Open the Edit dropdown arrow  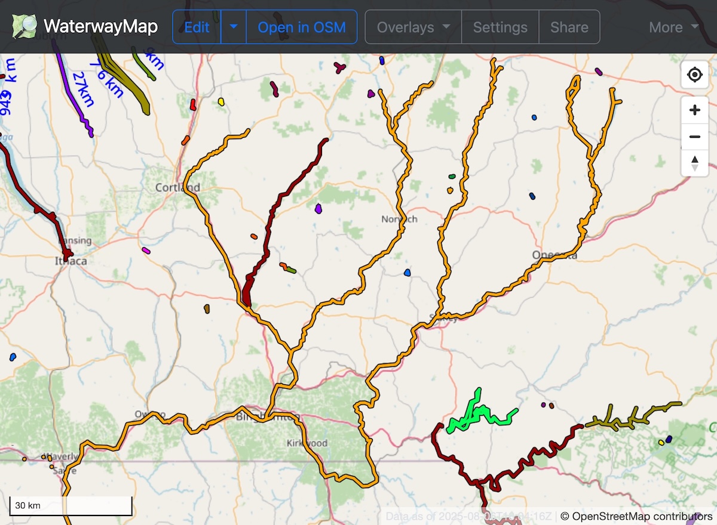pyautogui.click(x=234, y=27)
